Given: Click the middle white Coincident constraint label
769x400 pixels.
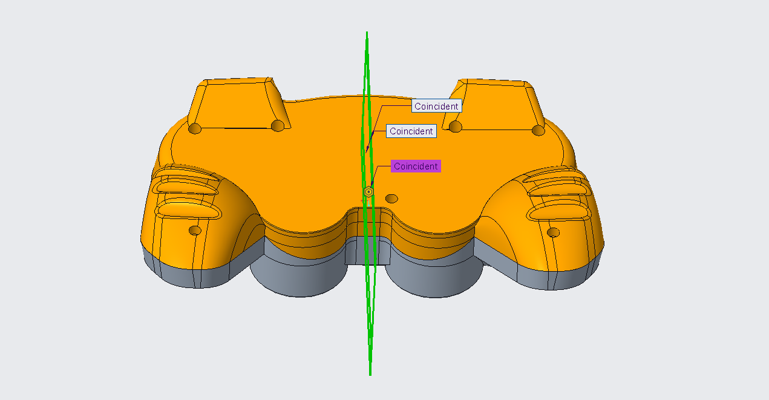Looking at the screenshot, I should pos(411,131).
